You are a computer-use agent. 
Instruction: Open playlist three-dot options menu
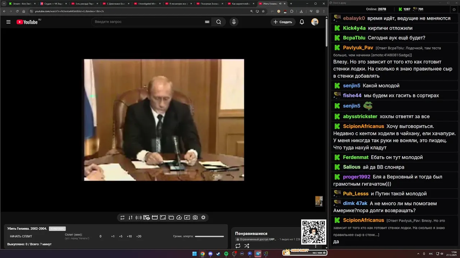click(x=316, y=246)
